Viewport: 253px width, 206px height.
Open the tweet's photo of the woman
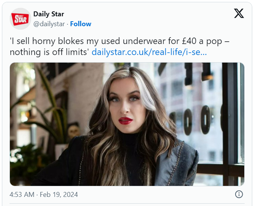(x=127, y=124)
